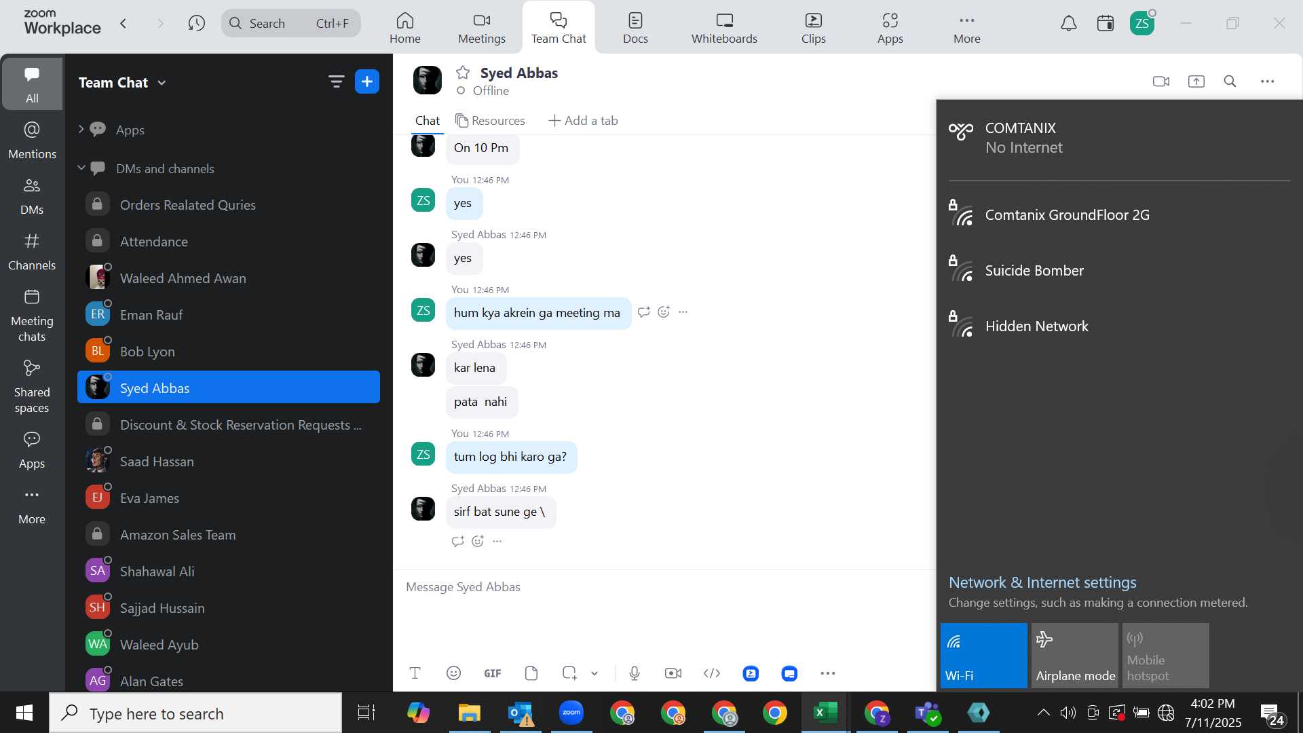Select the COMTANIX connected network

(1120, 138)
